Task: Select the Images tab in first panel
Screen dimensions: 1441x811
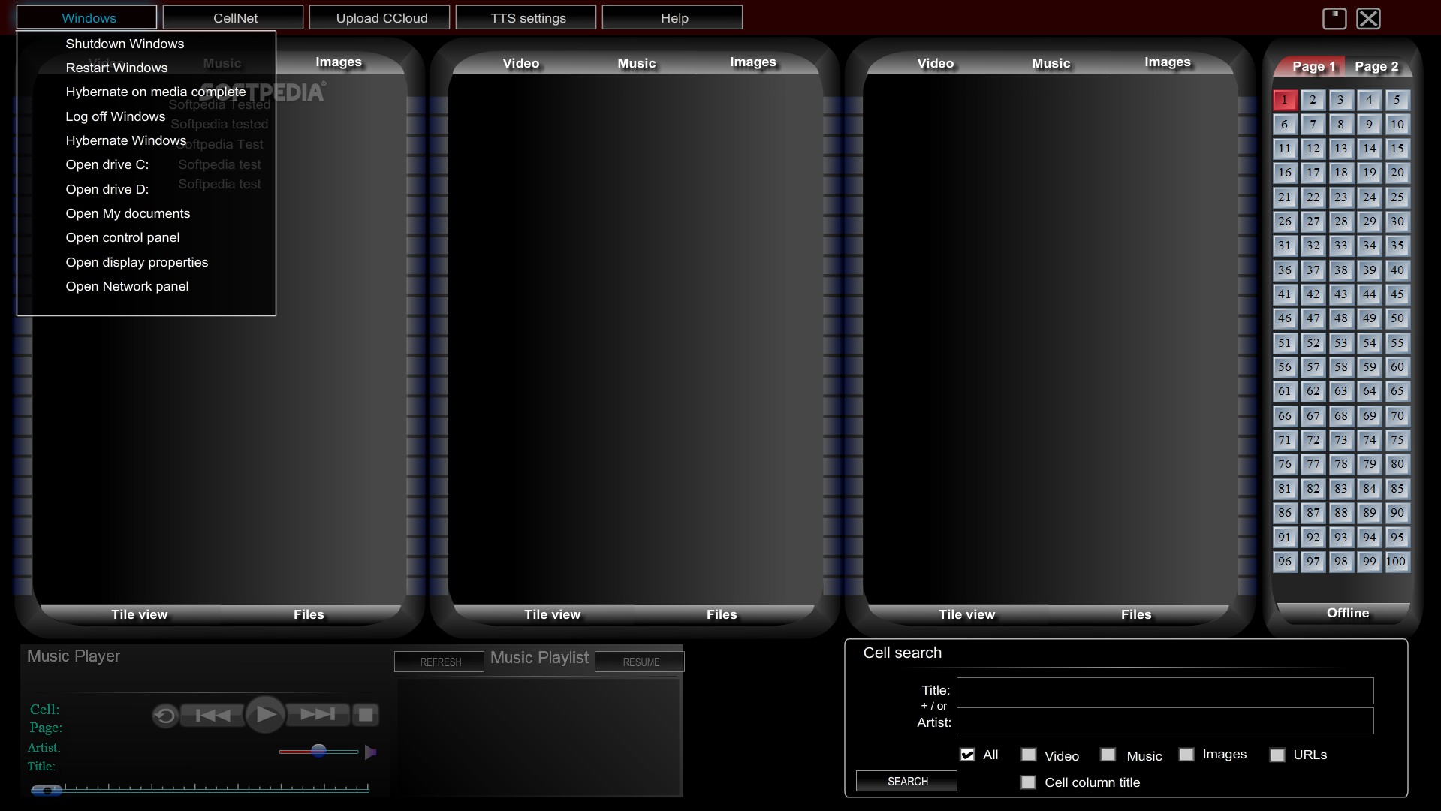Action: point(338,62)
